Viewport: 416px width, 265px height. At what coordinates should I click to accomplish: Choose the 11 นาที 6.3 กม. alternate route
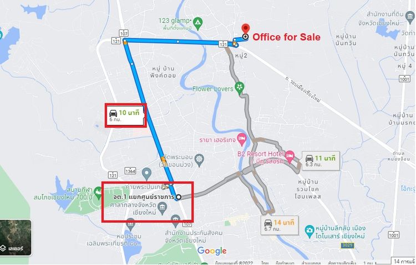[x=321, y=161]
